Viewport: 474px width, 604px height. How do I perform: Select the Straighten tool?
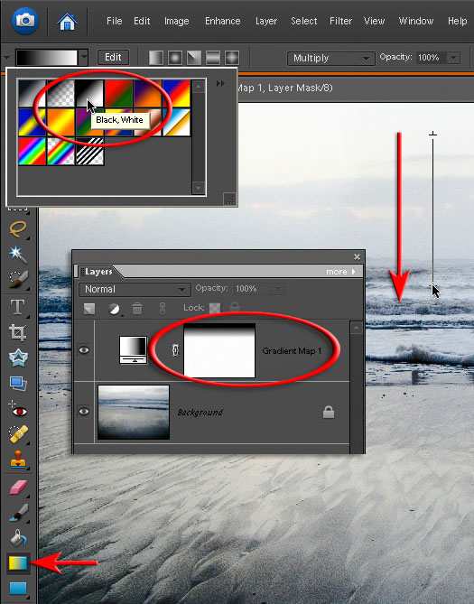[x=18, y=384]
